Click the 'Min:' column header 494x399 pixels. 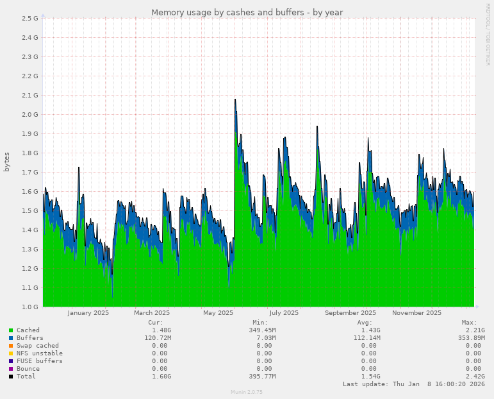[260, 323]
